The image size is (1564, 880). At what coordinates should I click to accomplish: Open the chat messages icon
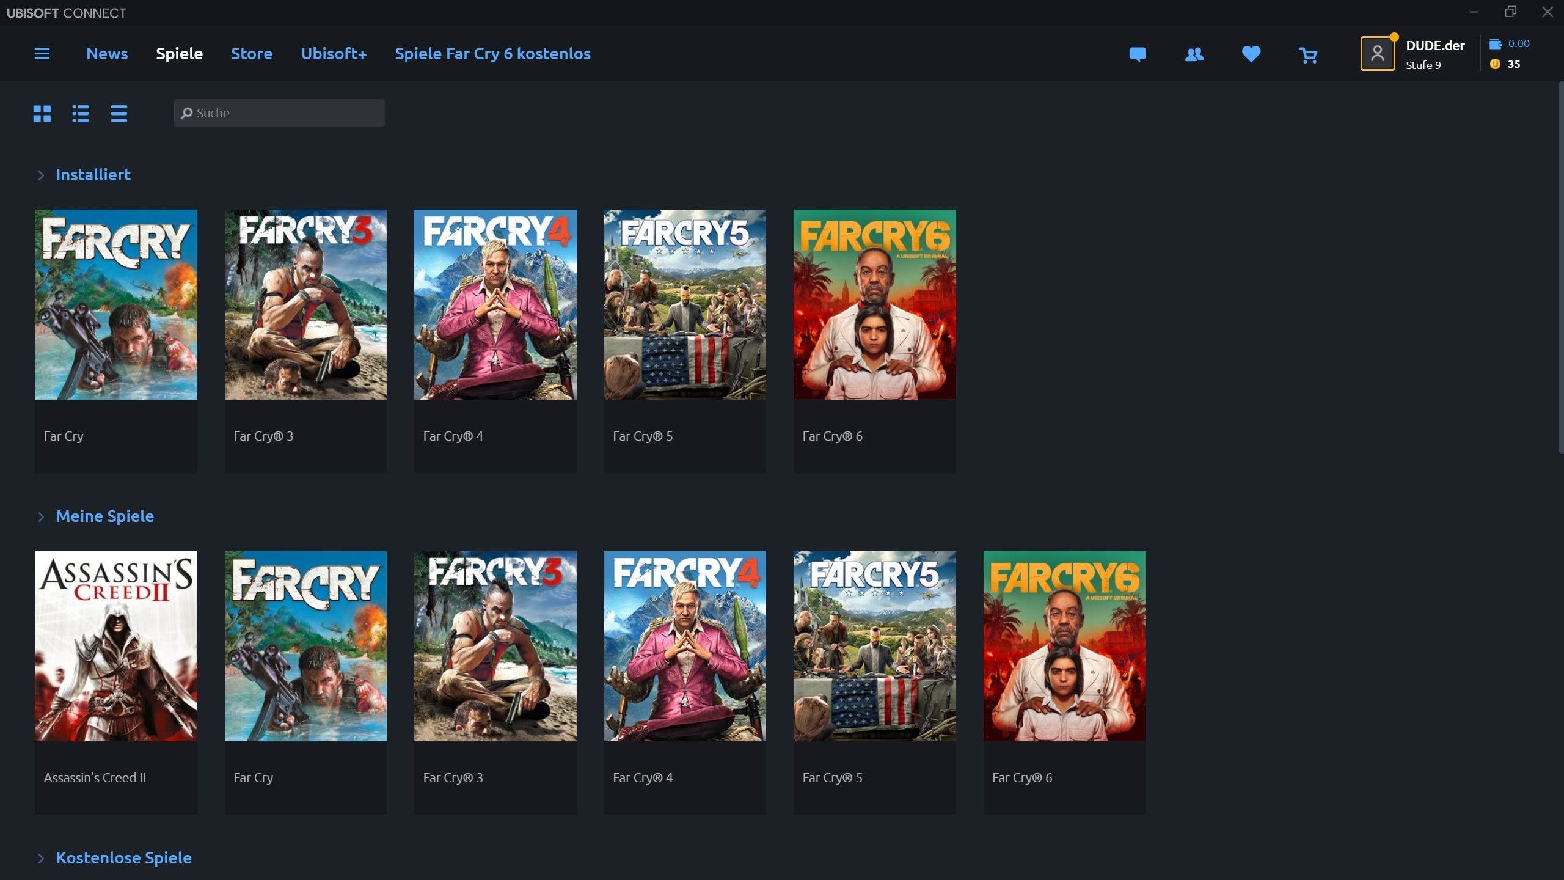click(x=1138, y=54)
